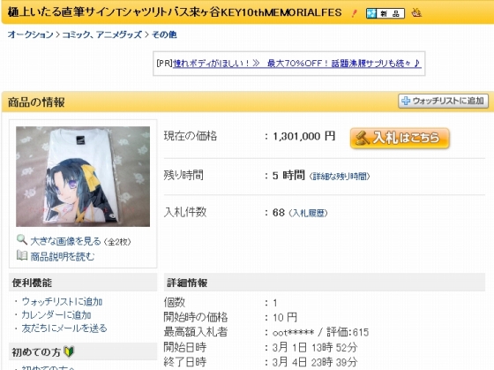Click the 商品説明を読む link
This screenshot has height=370, width=494.
click(63, 256)
